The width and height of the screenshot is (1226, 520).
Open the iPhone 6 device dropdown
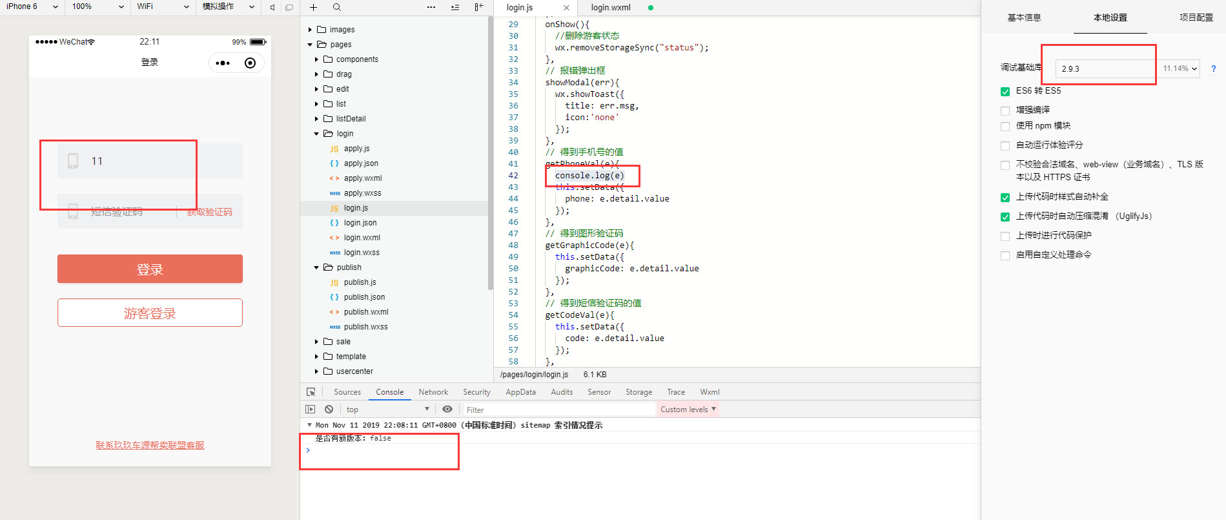pos(32,6)
